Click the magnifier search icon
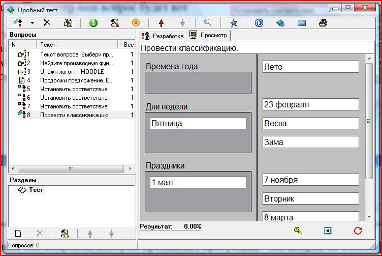 [x=208, y=23]
